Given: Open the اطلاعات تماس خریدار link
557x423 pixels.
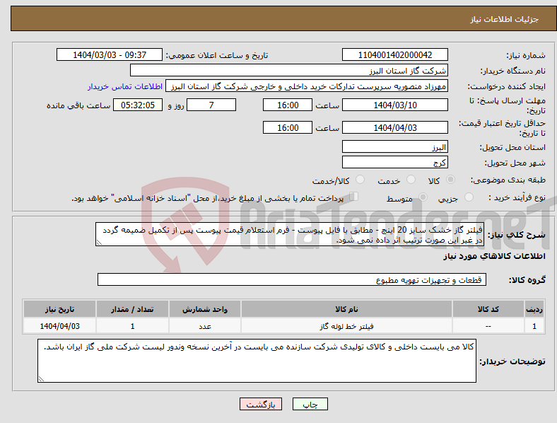Looking at the screenshot, I should click(x=125, y=86).
